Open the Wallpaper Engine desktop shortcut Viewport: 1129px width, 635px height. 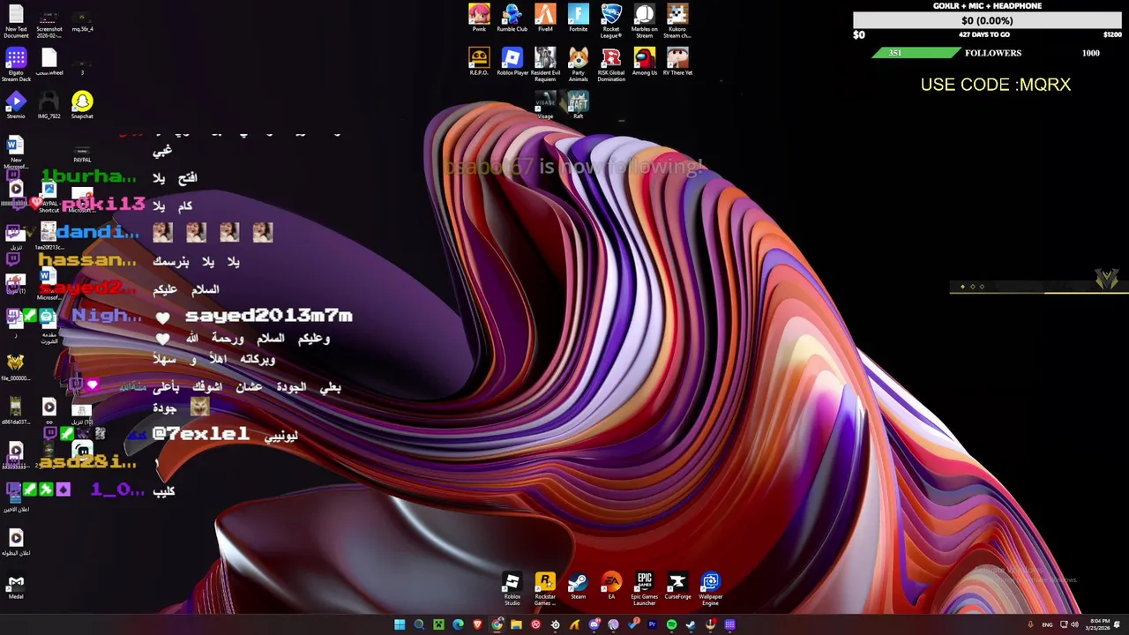[x=710, y=589]
